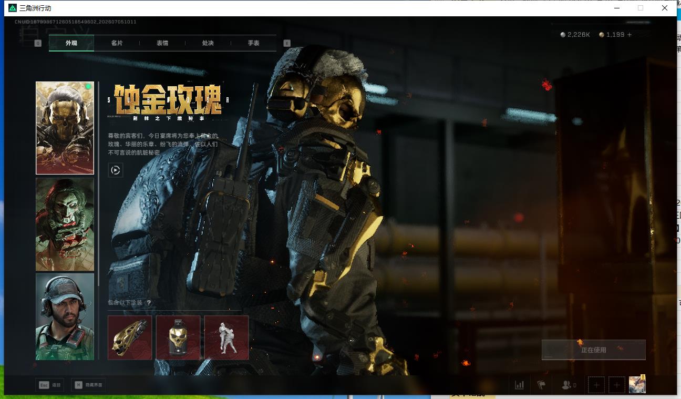Switch to the 表情 tab
This screenshot has width=681, height=399.
coord(162,43)
